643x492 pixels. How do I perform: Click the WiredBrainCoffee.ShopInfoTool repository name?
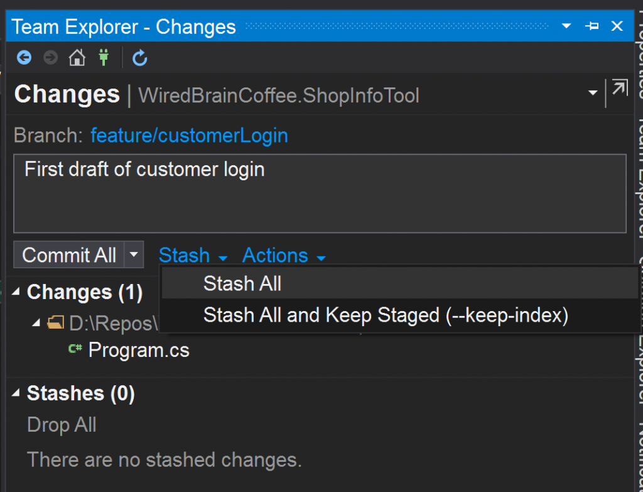(x=278, y=96)
